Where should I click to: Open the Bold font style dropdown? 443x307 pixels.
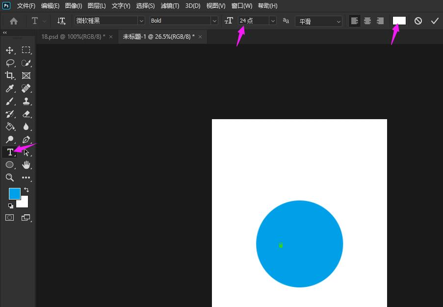(x=214, y=21)
